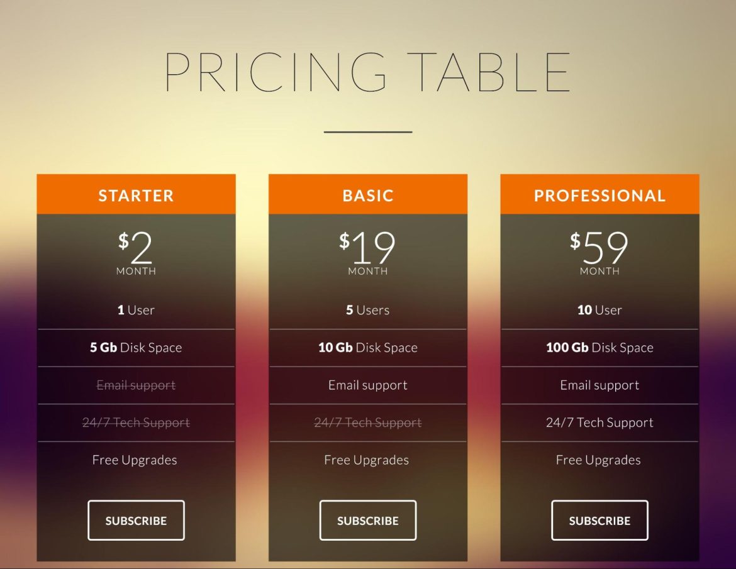Click the $2 per month price label
Image resolution: width=736 pixels, height=569 pixels.
pos(136,250)
